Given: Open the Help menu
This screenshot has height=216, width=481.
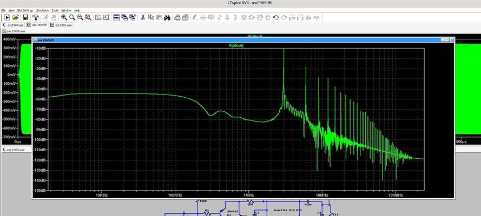Looking at the screenshot, I should point(77,10).
